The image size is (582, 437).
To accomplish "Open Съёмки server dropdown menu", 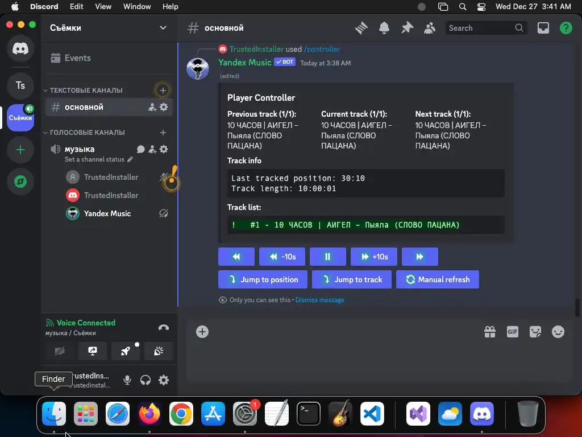I will point(163,28).
